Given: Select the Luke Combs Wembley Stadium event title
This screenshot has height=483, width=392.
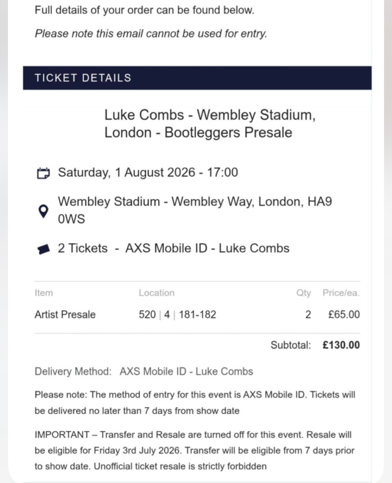Looking at the screenshot, I should click(210, 124).
